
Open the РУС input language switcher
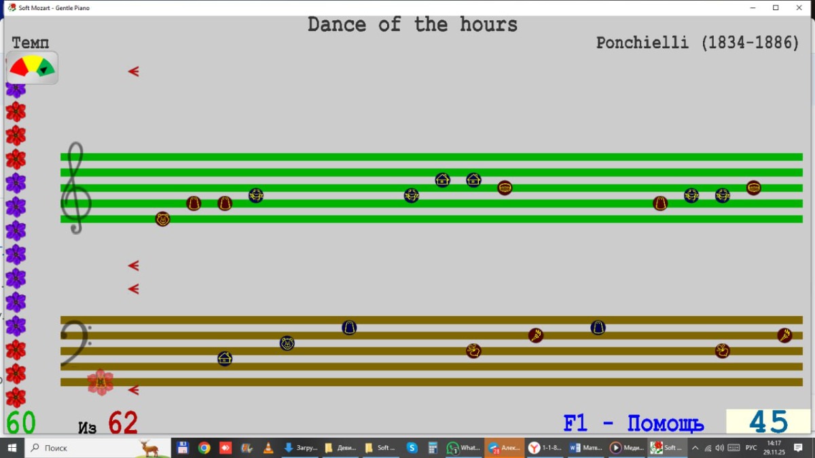tap(751, 448)
